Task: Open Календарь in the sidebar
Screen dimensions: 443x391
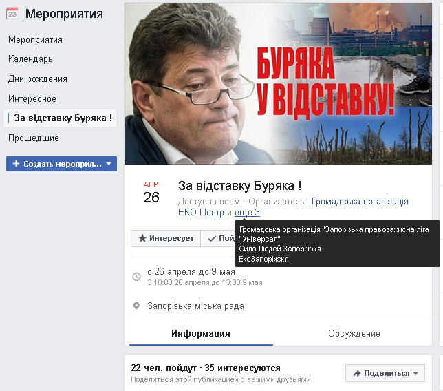Action: pos(30,59)
